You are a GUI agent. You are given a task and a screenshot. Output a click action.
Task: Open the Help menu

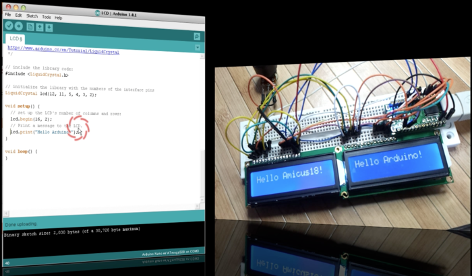pyautogui.click(x=59, y=18)
